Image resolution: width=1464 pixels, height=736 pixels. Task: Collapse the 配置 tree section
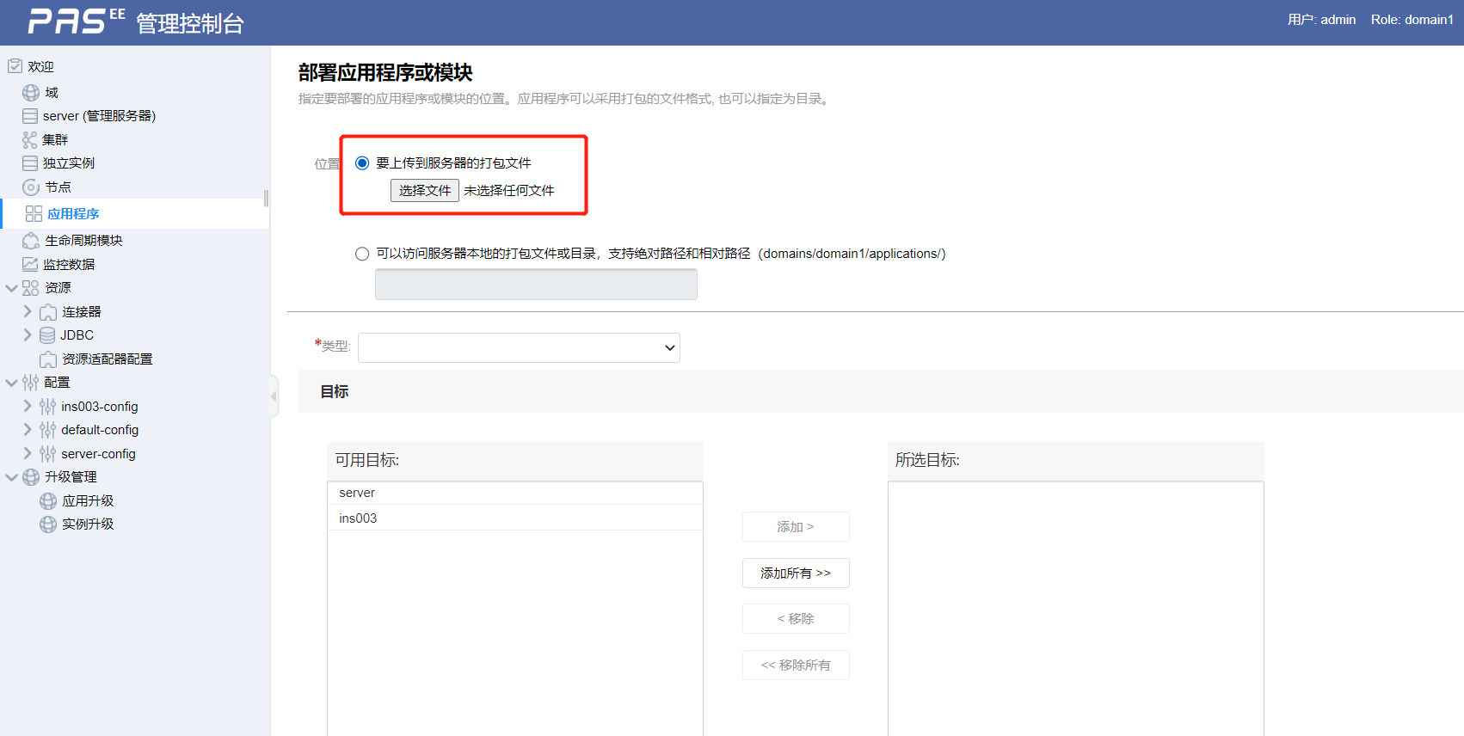pos(12,383)
